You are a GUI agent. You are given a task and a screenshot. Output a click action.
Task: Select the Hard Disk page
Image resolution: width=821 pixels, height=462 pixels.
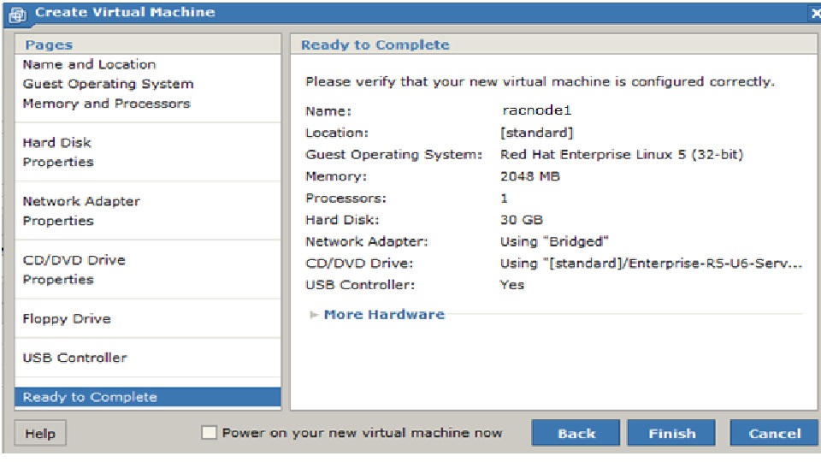[x=56, y=143]
